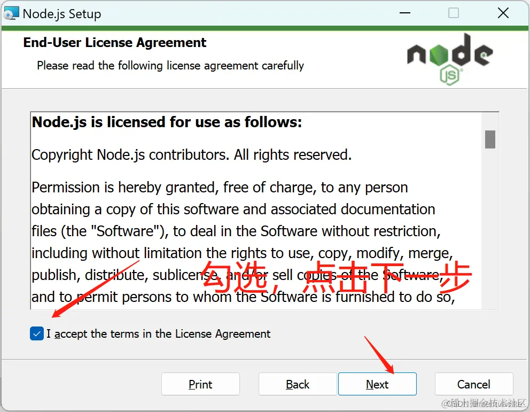530x412 pixels.
Task: Click the Node.js logo in the header
Action: tap(450, 59)
